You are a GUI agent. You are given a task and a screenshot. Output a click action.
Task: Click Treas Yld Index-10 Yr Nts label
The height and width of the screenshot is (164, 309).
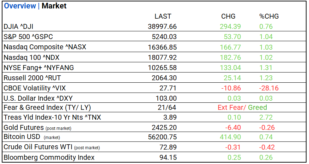(52, 118)
